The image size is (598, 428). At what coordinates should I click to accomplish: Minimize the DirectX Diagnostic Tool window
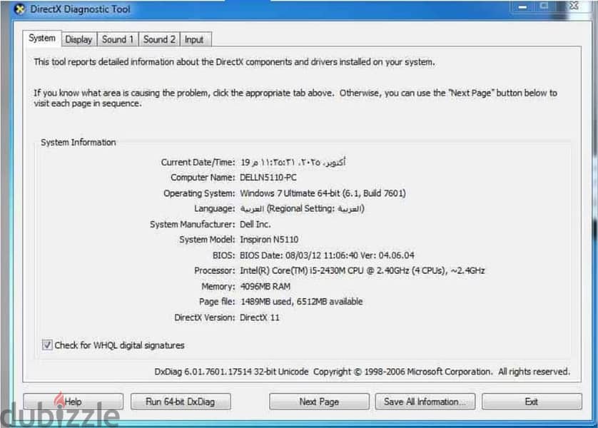(x=522, y=6)
